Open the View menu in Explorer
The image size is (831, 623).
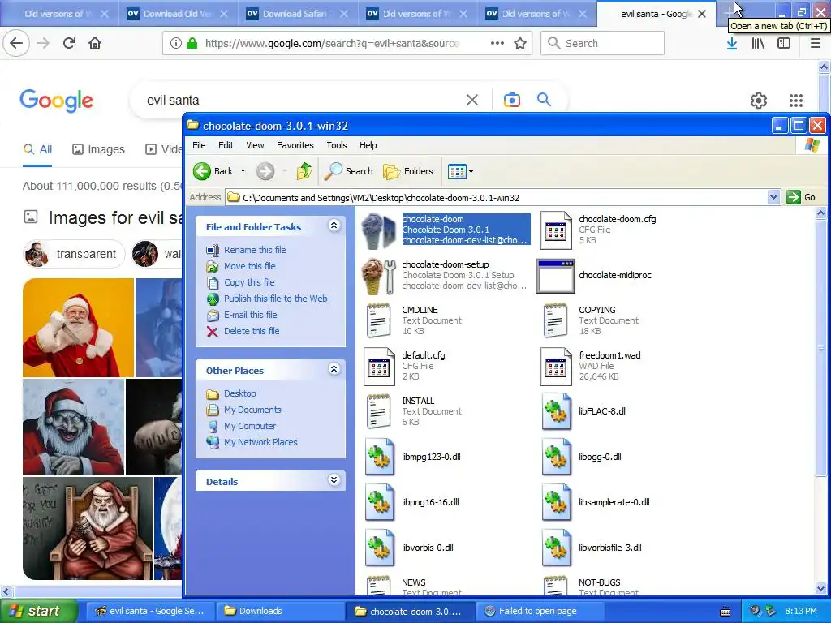[255, 145]
